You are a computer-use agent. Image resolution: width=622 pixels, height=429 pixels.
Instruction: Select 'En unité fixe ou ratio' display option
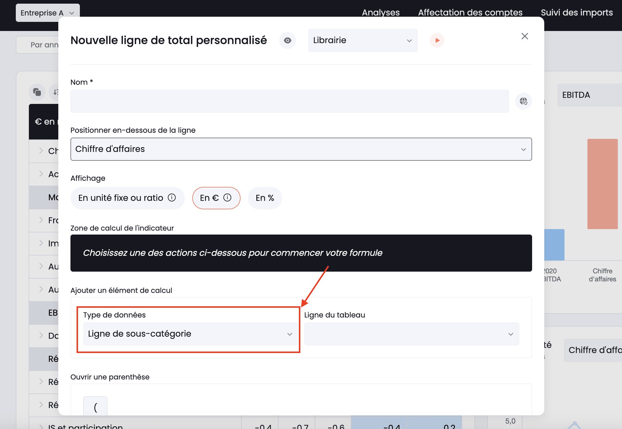click(128, 198)
